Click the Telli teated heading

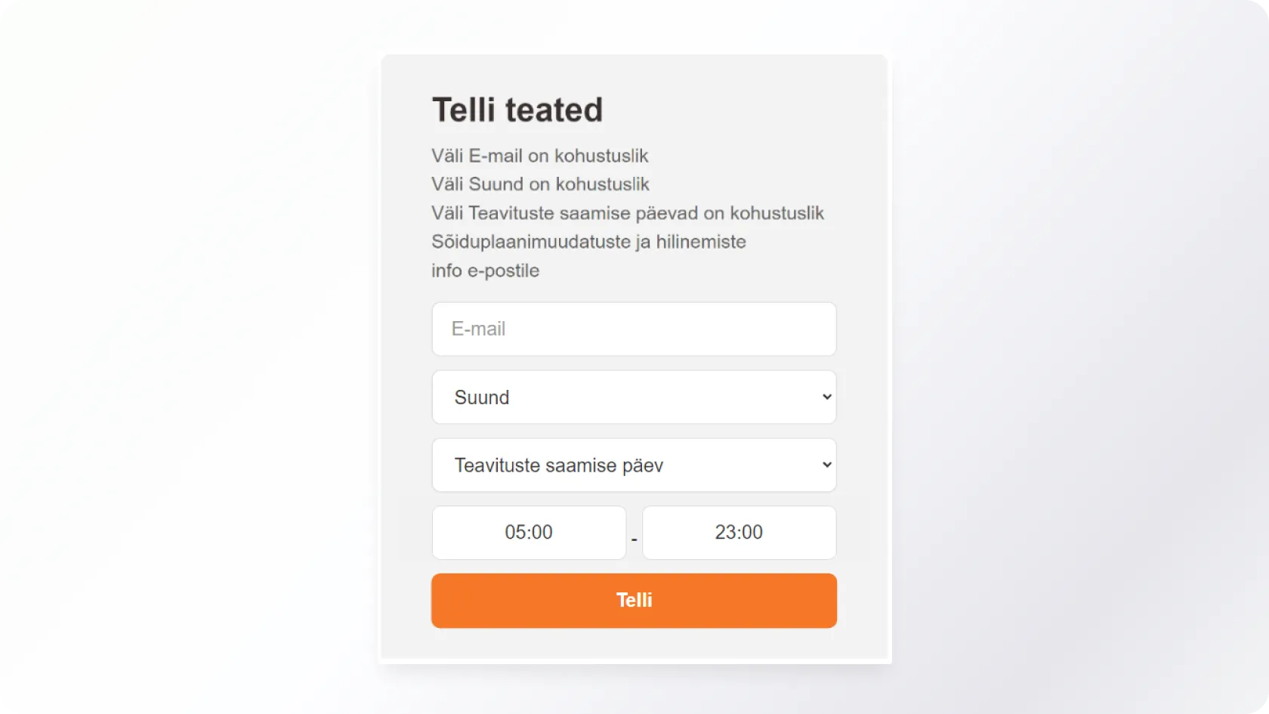click(517, 110)
